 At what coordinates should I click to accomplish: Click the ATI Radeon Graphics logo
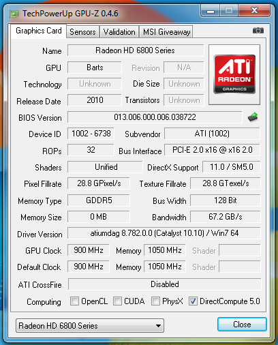[x=234, y=74]
